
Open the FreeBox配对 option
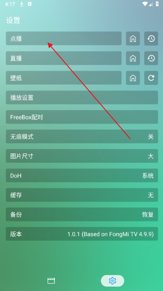82,117
